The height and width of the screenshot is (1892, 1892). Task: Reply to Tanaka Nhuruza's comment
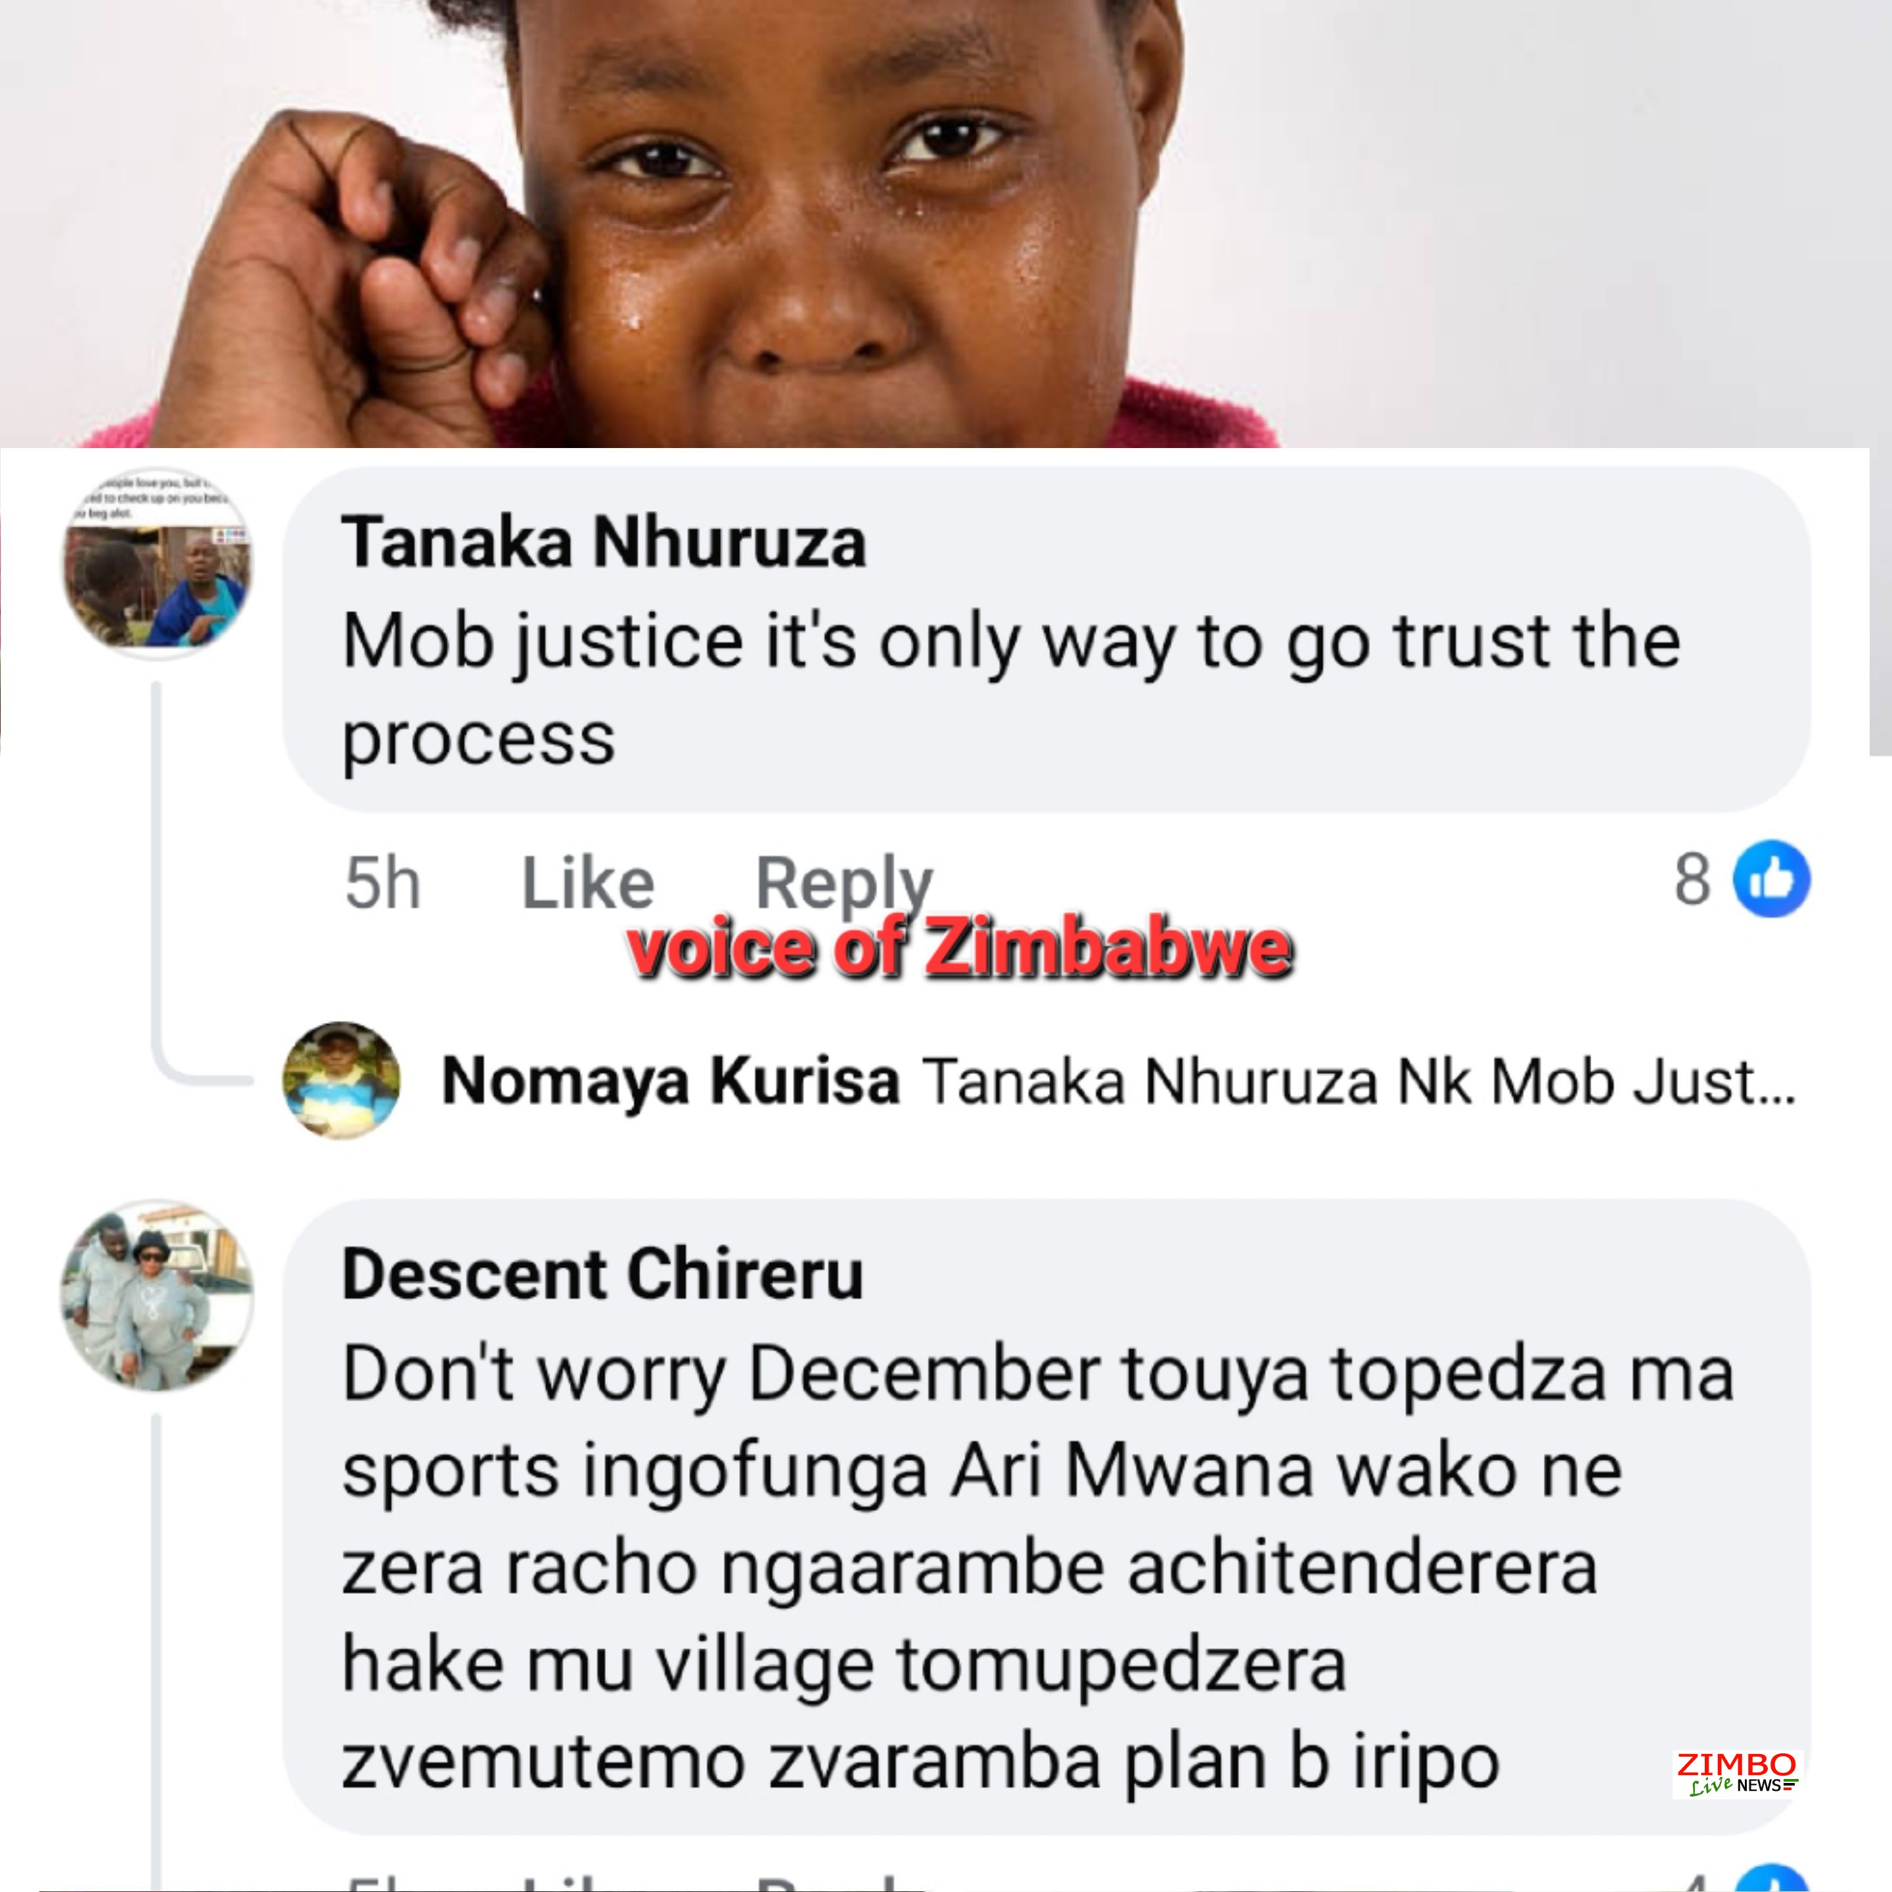click(843, 882)
